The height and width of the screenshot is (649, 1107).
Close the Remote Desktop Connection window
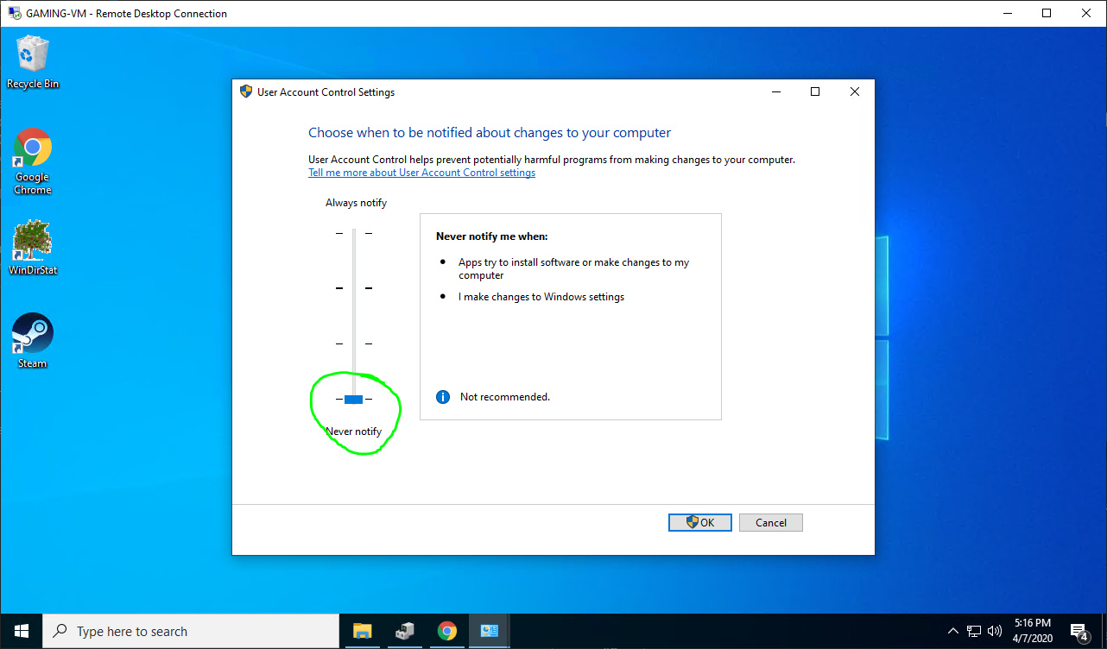(x=1086, y=13)
